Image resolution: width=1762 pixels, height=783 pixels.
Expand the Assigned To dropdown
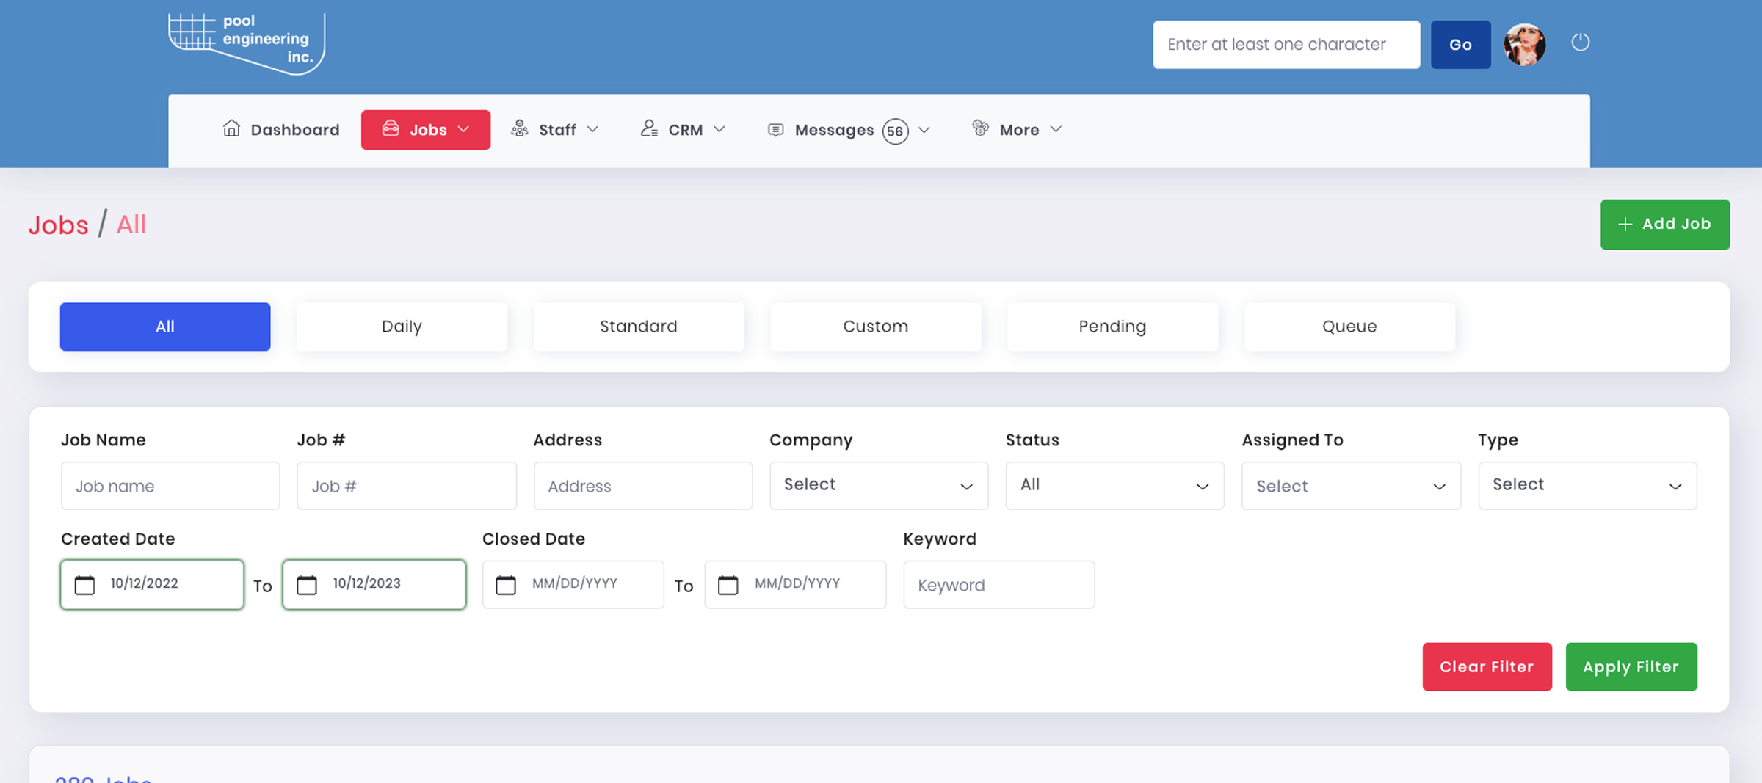point(1350,486)
